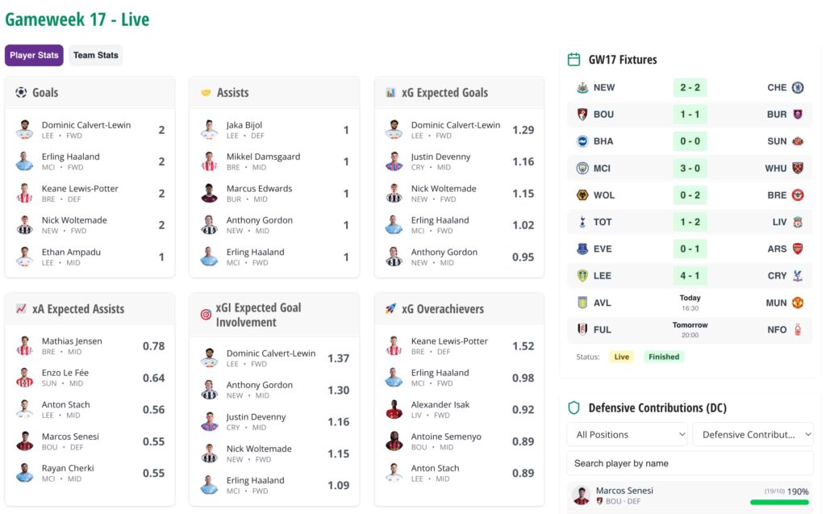This screenshot has width=826, height=514.
Task: Click the xG Overachievers rocket icon
Action: click(390, 309)
